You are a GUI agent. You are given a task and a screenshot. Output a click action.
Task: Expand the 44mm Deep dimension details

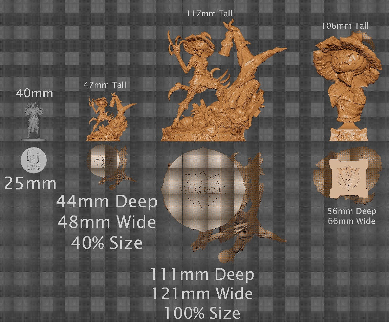pos(108,201)
